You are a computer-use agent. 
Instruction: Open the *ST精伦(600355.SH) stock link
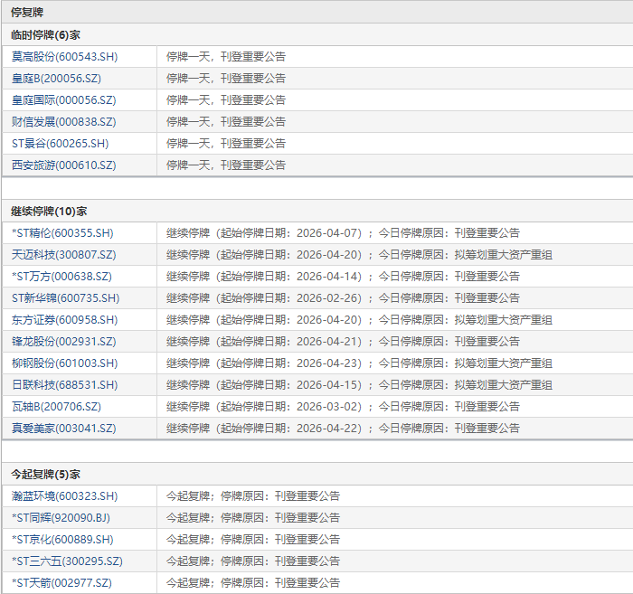62,233
